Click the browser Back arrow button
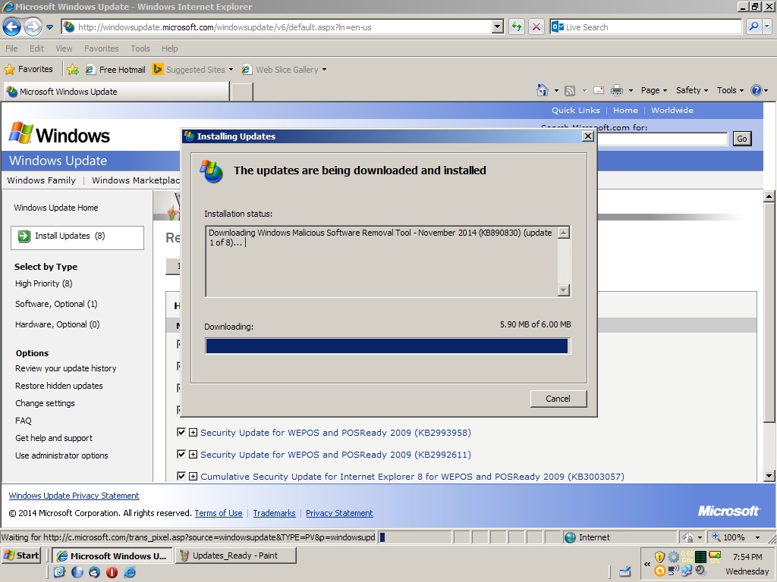The height and width of the screenshot is (582, 777). 12,27
